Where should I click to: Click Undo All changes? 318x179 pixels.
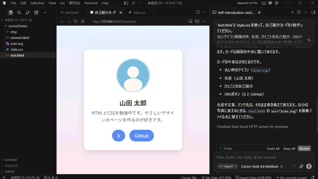tap(273, 149)
